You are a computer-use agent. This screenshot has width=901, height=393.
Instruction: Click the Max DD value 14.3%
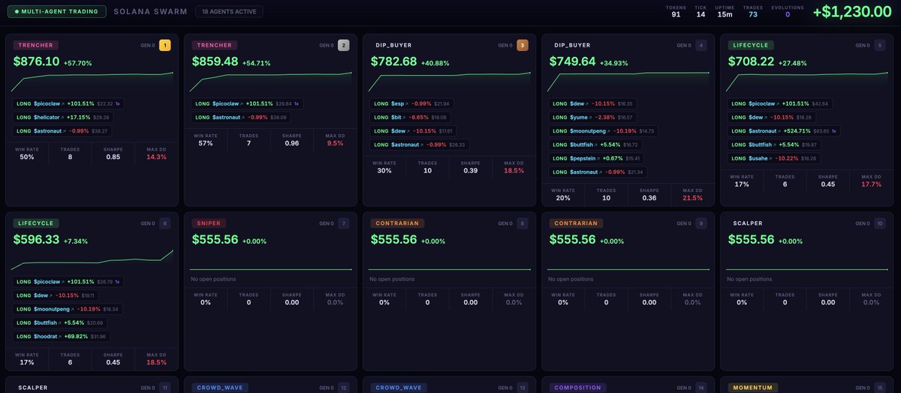pos(157,157)
